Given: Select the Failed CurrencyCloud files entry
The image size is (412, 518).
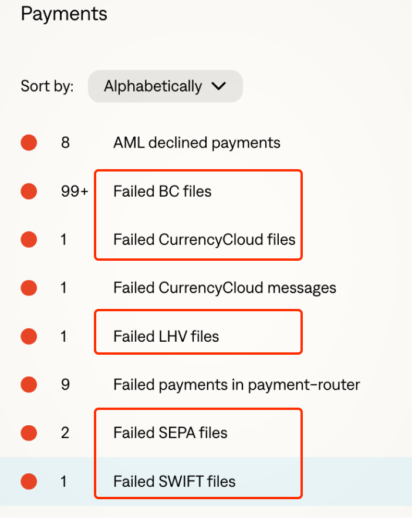Looking at the screenshot, I should (x=204, y=240).
